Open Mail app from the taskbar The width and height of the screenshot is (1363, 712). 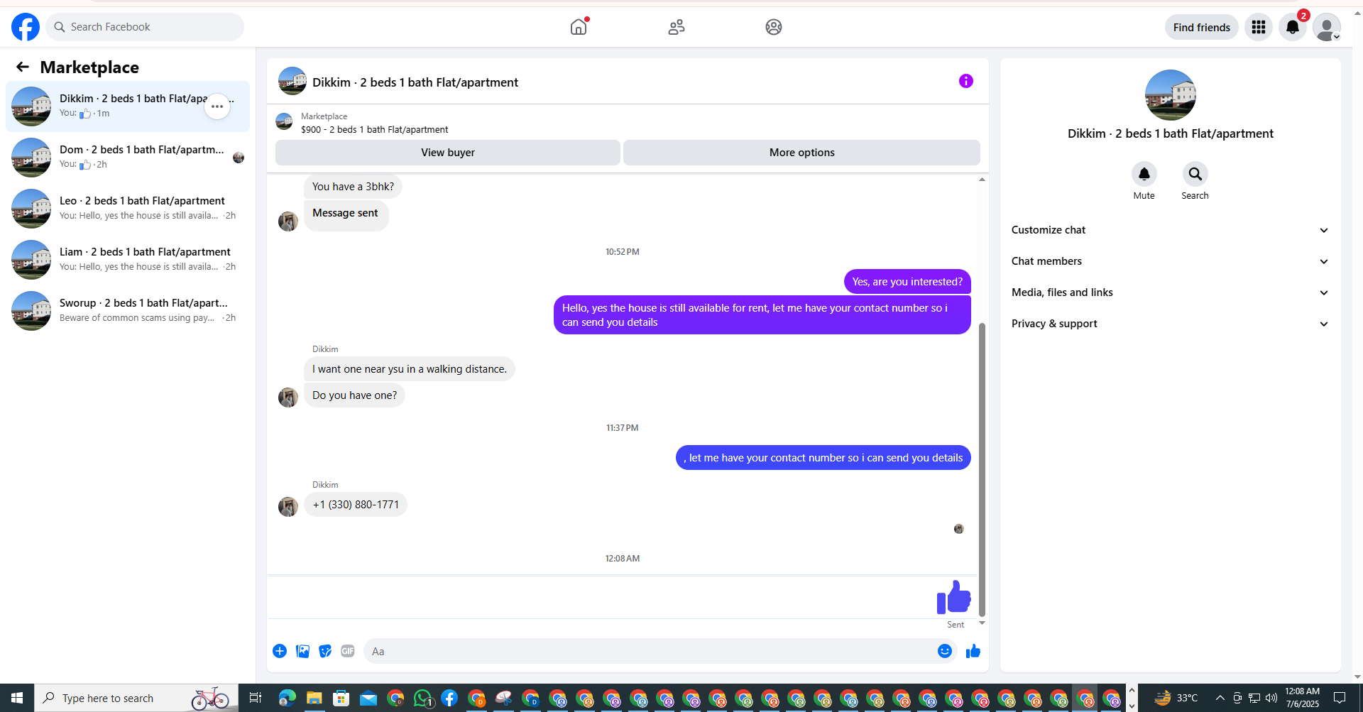click(x=368, y=699)
